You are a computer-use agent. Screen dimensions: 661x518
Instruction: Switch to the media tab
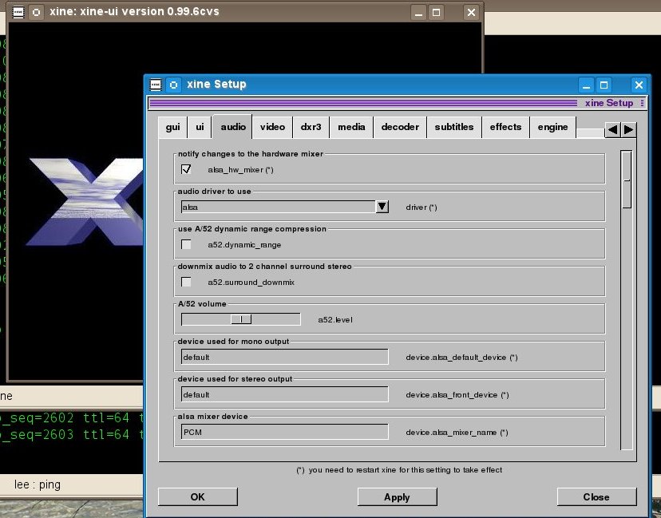(351, 127)
